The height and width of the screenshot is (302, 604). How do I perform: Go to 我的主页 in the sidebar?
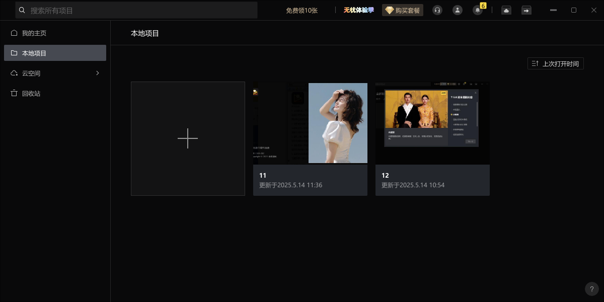point(55,33)
